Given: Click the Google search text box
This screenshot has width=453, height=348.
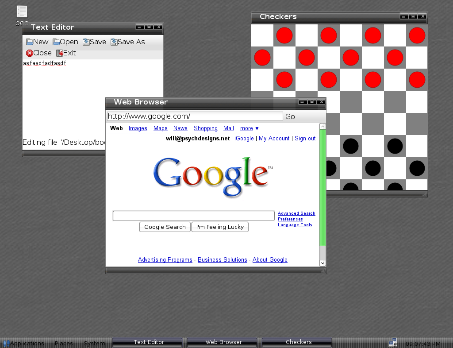Looking at the screenshot, I should tap(194, 216).
